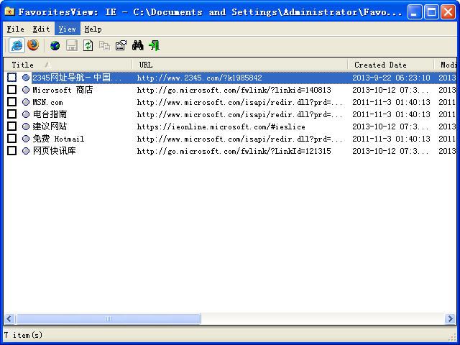Click bookmark icon of Microsoft 商店 row
460x345 pixels.
coord(26,90)
